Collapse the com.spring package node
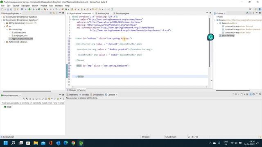Image resolution: width=262 pixels, height=147 pixels. [x=7, y=29]
